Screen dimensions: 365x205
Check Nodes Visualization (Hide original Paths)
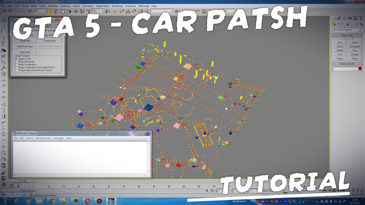point(16,67)
